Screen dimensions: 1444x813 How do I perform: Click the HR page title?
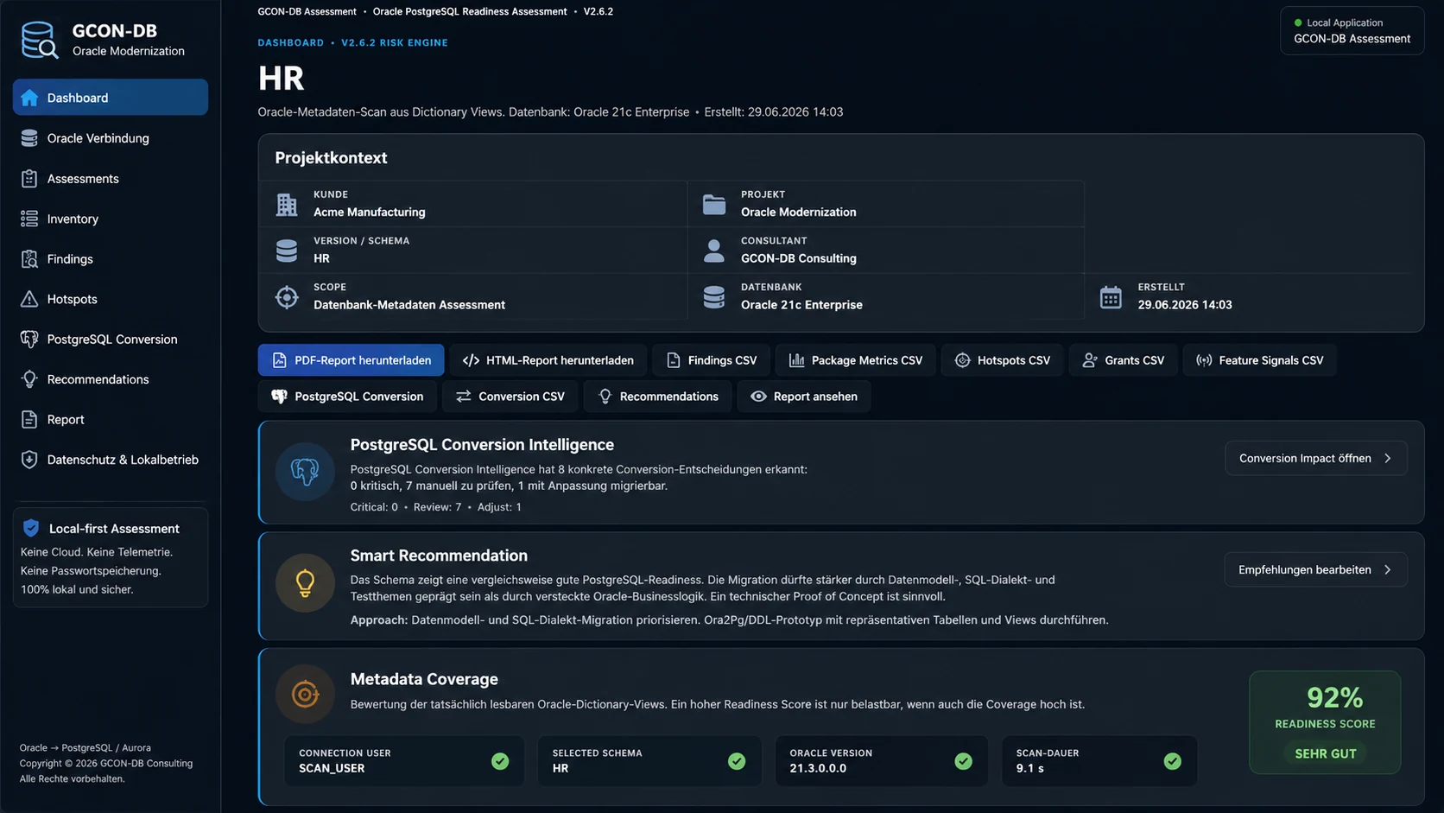[x=281, y=79]
